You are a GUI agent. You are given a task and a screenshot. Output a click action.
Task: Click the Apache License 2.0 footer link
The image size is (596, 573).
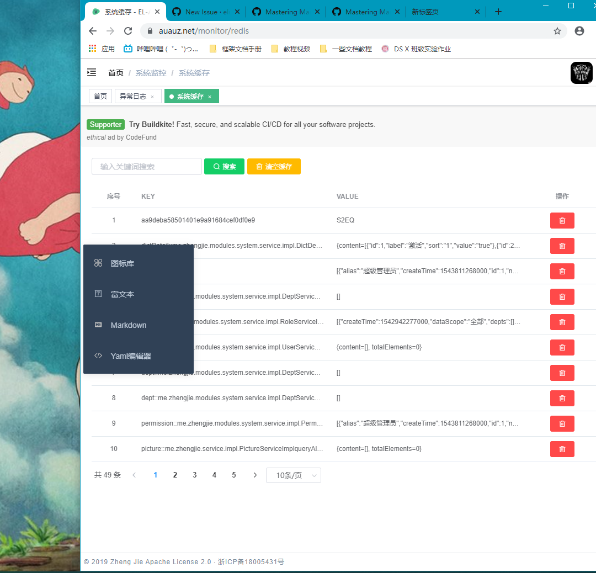point(178,561)
